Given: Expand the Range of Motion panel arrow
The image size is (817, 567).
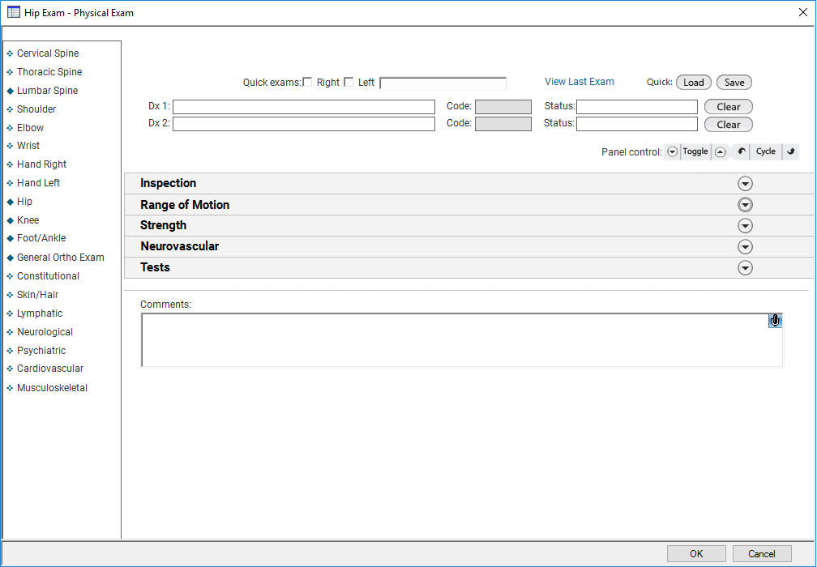Looking at the screenshot, I should tap(745, 205).
